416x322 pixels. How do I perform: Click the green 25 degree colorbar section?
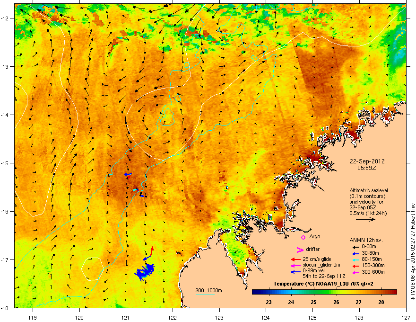pos(313,292)
